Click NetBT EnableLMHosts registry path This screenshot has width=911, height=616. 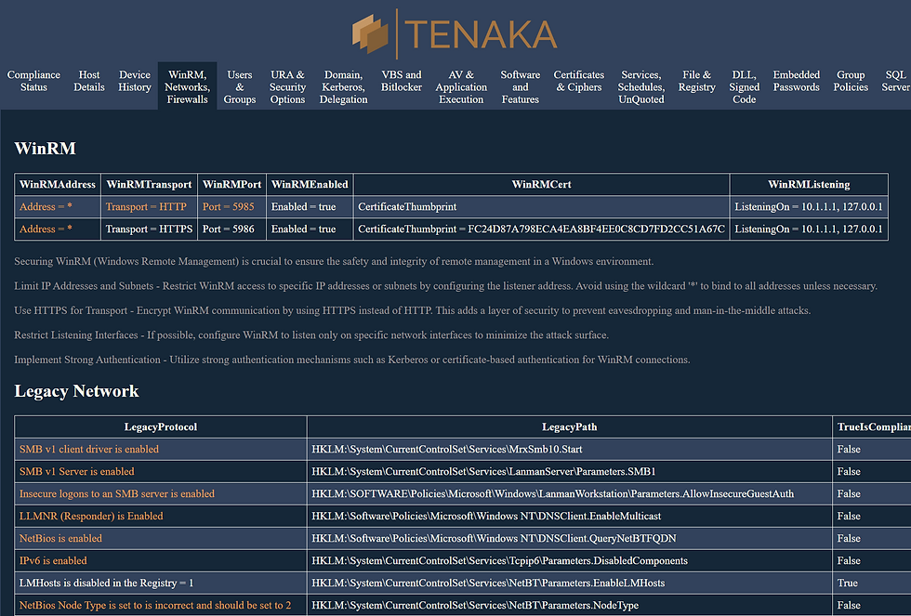488,583
